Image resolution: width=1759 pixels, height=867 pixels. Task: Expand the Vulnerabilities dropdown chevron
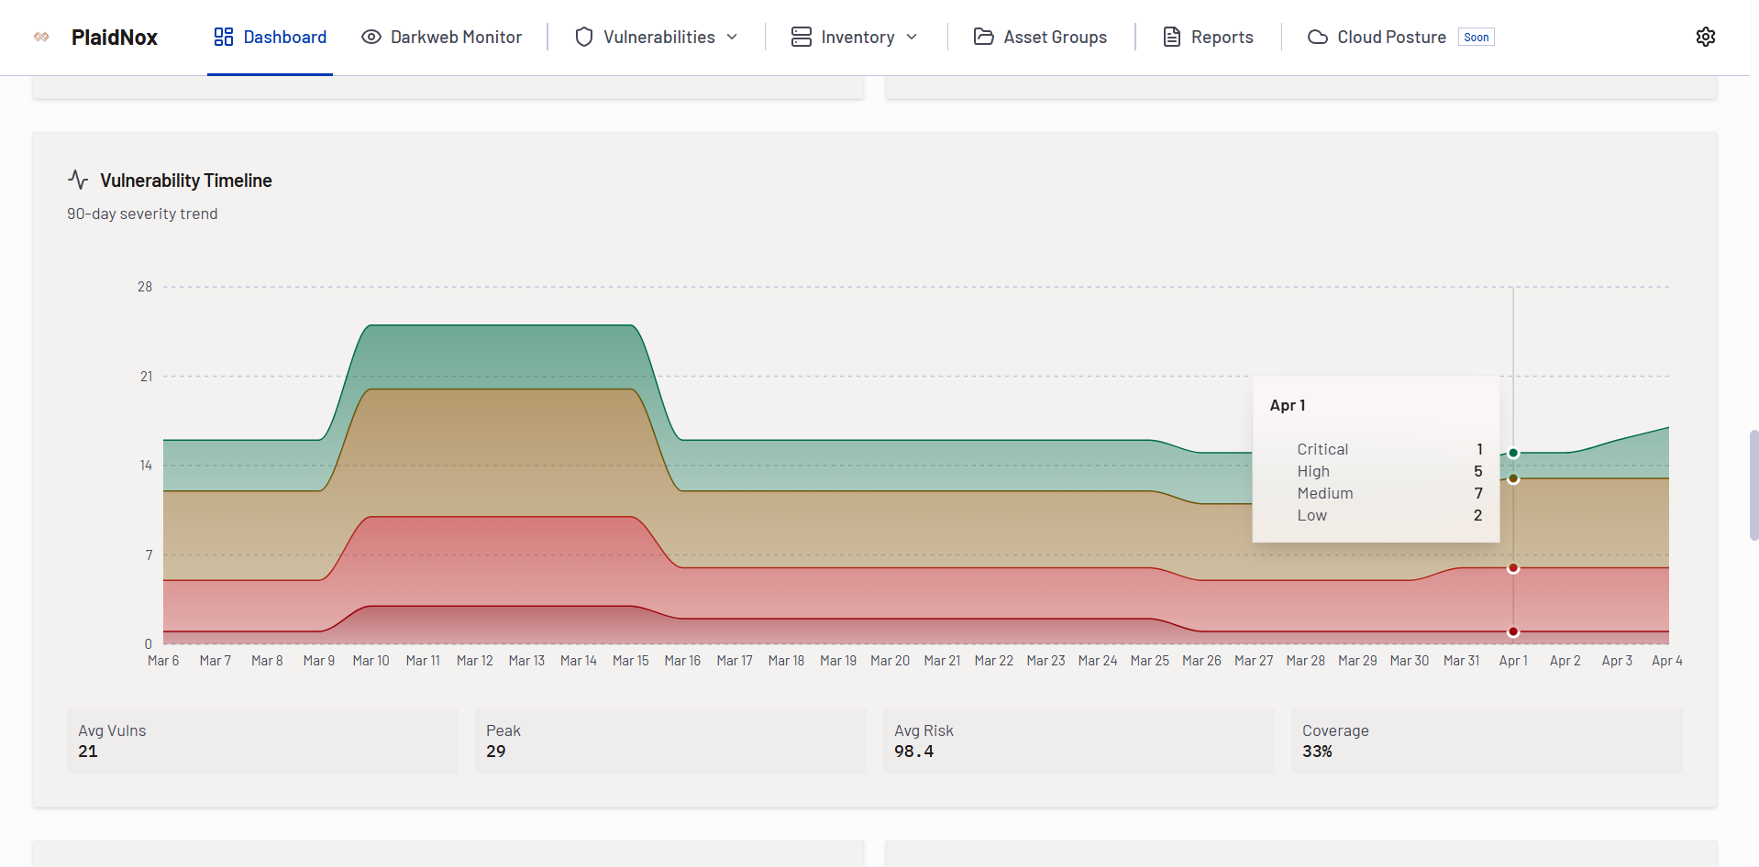[732, 37]
